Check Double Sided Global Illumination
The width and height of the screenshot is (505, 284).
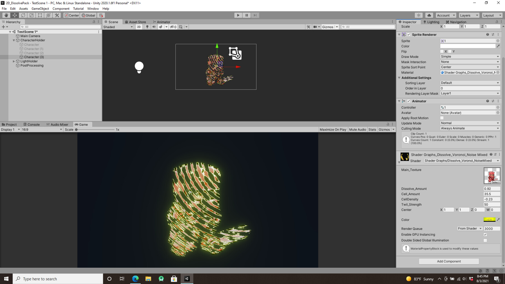(x=485, y=240)
